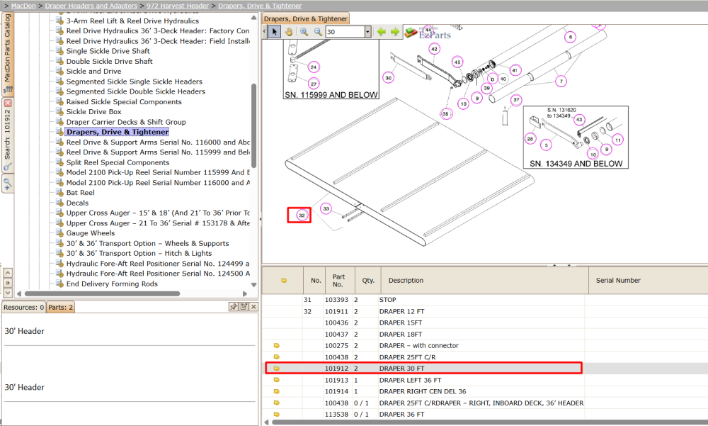Switch to the Resources: 0 tab

click(x=23, y=307)
